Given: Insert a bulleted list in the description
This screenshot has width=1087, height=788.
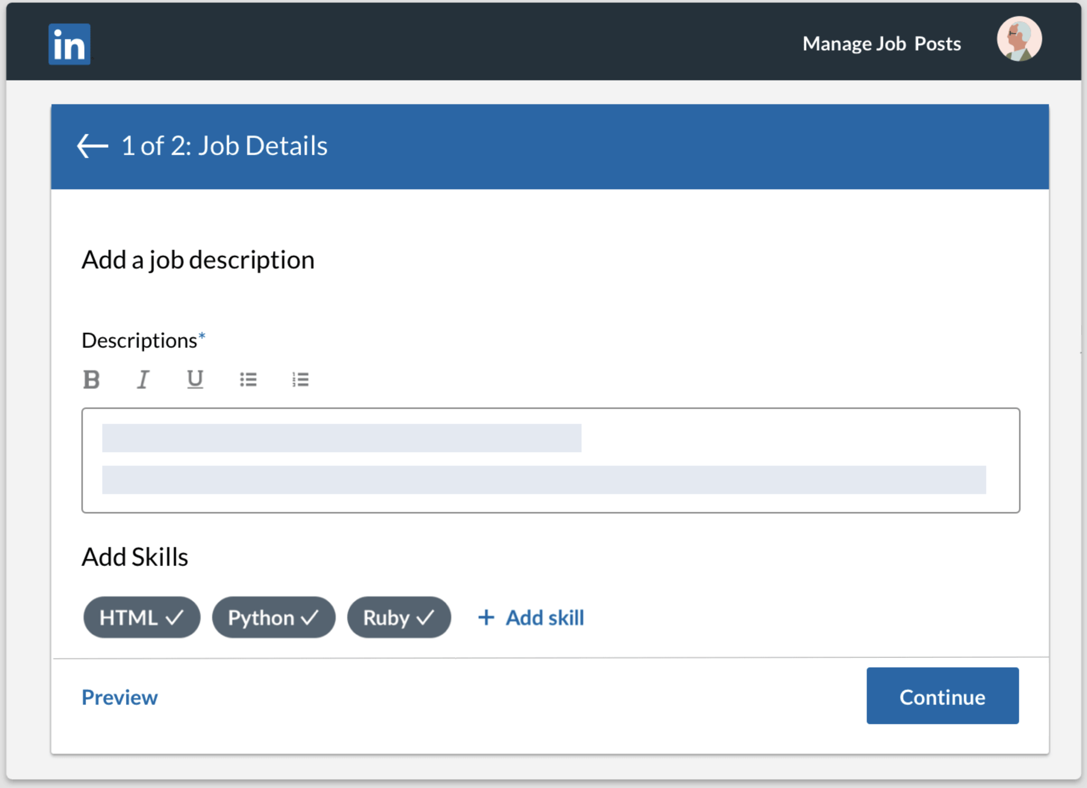Looking at the screenshot, I should (249, 379).
